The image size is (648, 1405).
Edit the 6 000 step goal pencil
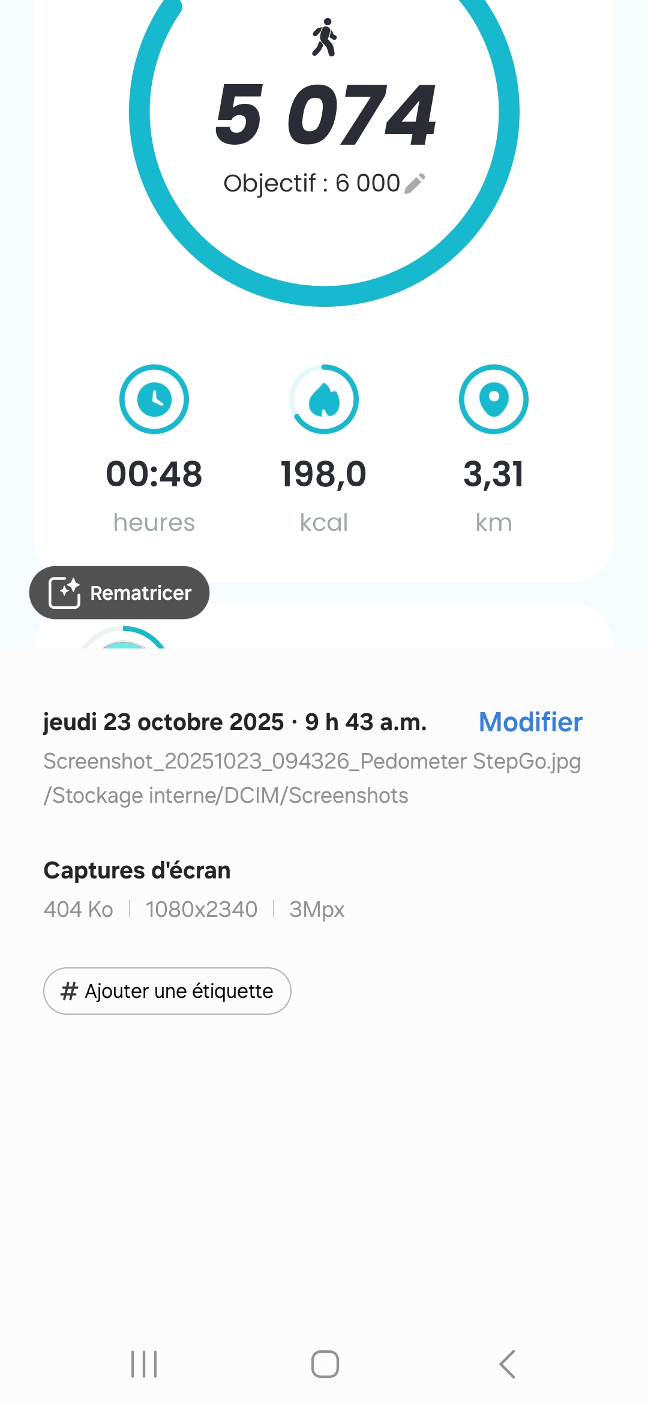click(415, 184)
